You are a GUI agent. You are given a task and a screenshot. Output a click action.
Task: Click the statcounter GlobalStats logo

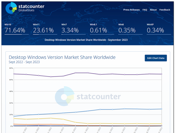click(x=25, y=8)
